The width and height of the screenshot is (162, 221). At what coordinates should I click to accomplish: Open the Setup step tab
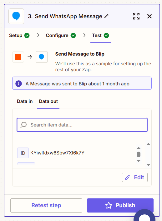click(x=19, y=35)
